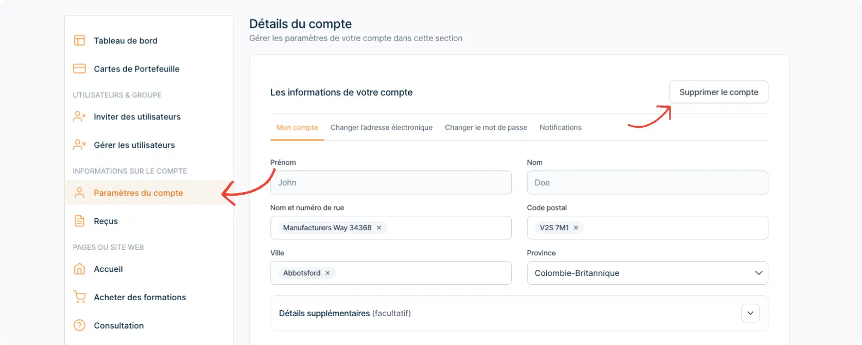
Task: Click the Inviter des utilisateurs person-plus icon
Action: [79, 117]
